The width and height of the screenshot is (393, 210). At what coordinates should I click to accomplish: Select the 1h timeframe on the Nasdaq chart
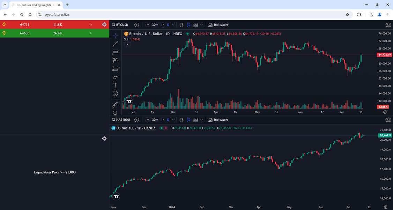point(162,120)
